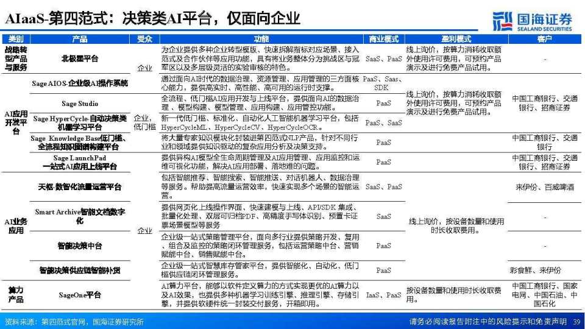This screenshot has height=329, width=585.
Task: Select '来伊份、百威啤酒' customer cell
Action: point(544,187)
